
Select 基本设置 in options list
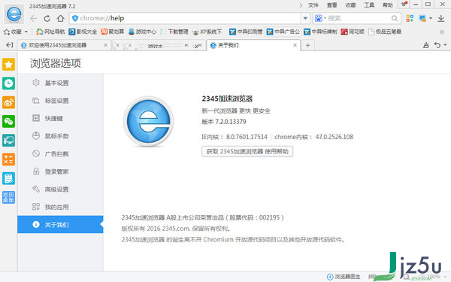point(60,83)
